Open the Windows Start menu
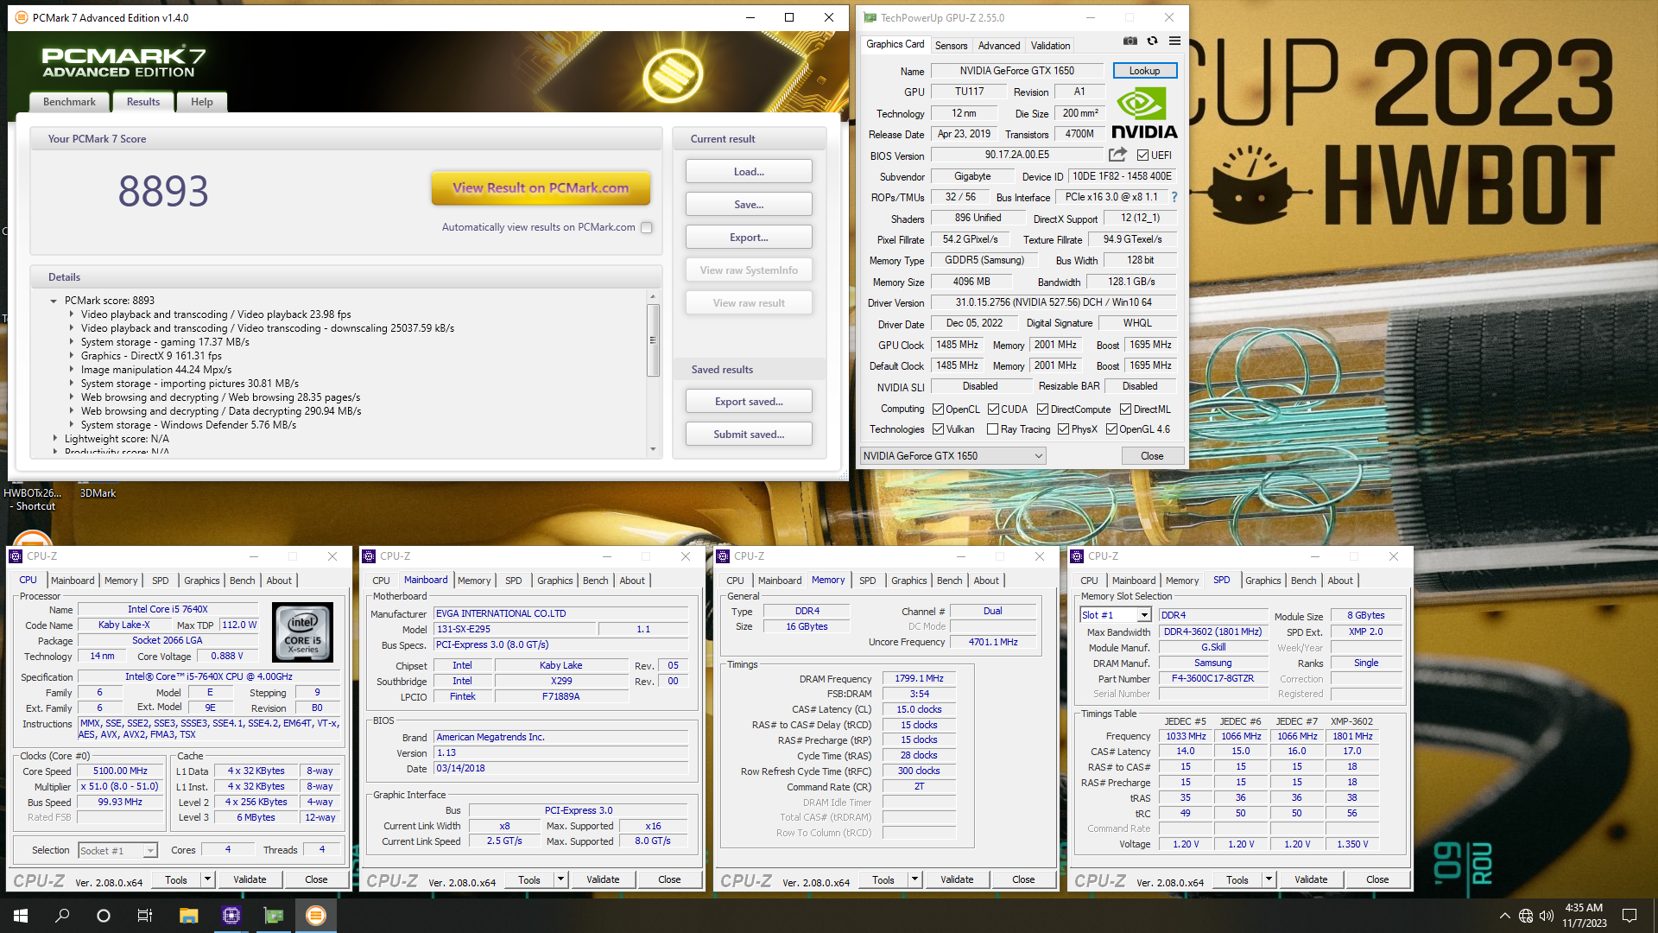The width and height of the screenshot is (1658, 933). 21,916
